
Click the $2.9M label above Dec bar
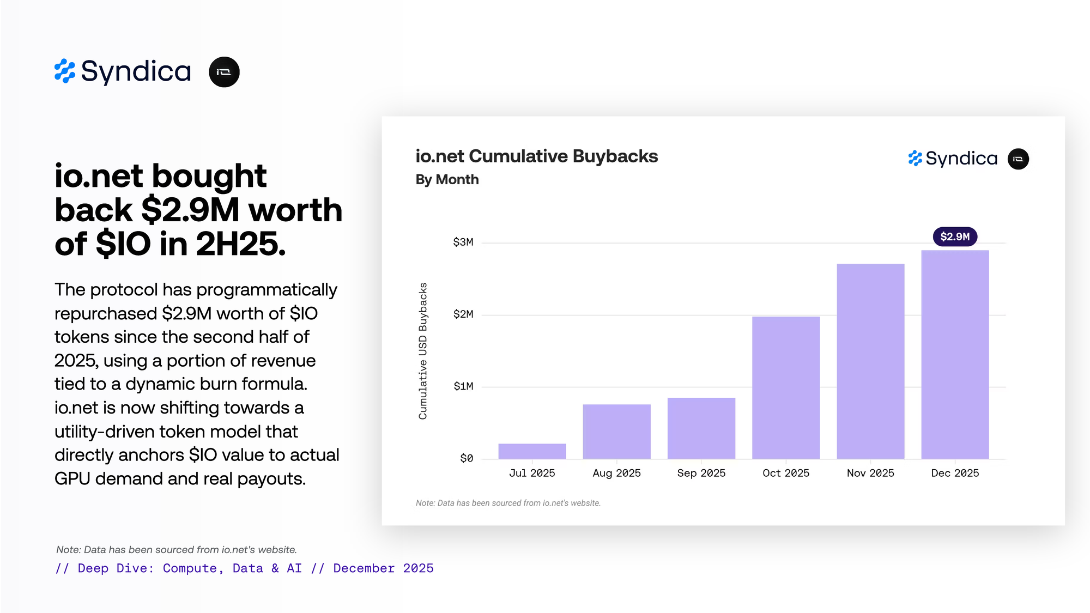click(x=955, y=236)
